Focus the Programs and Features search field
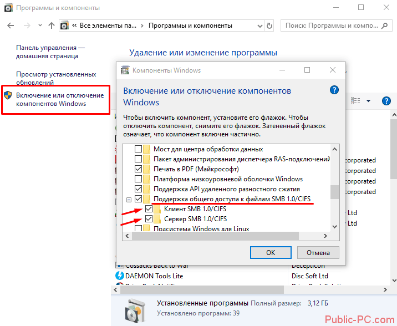 click(x=336, y=26)
